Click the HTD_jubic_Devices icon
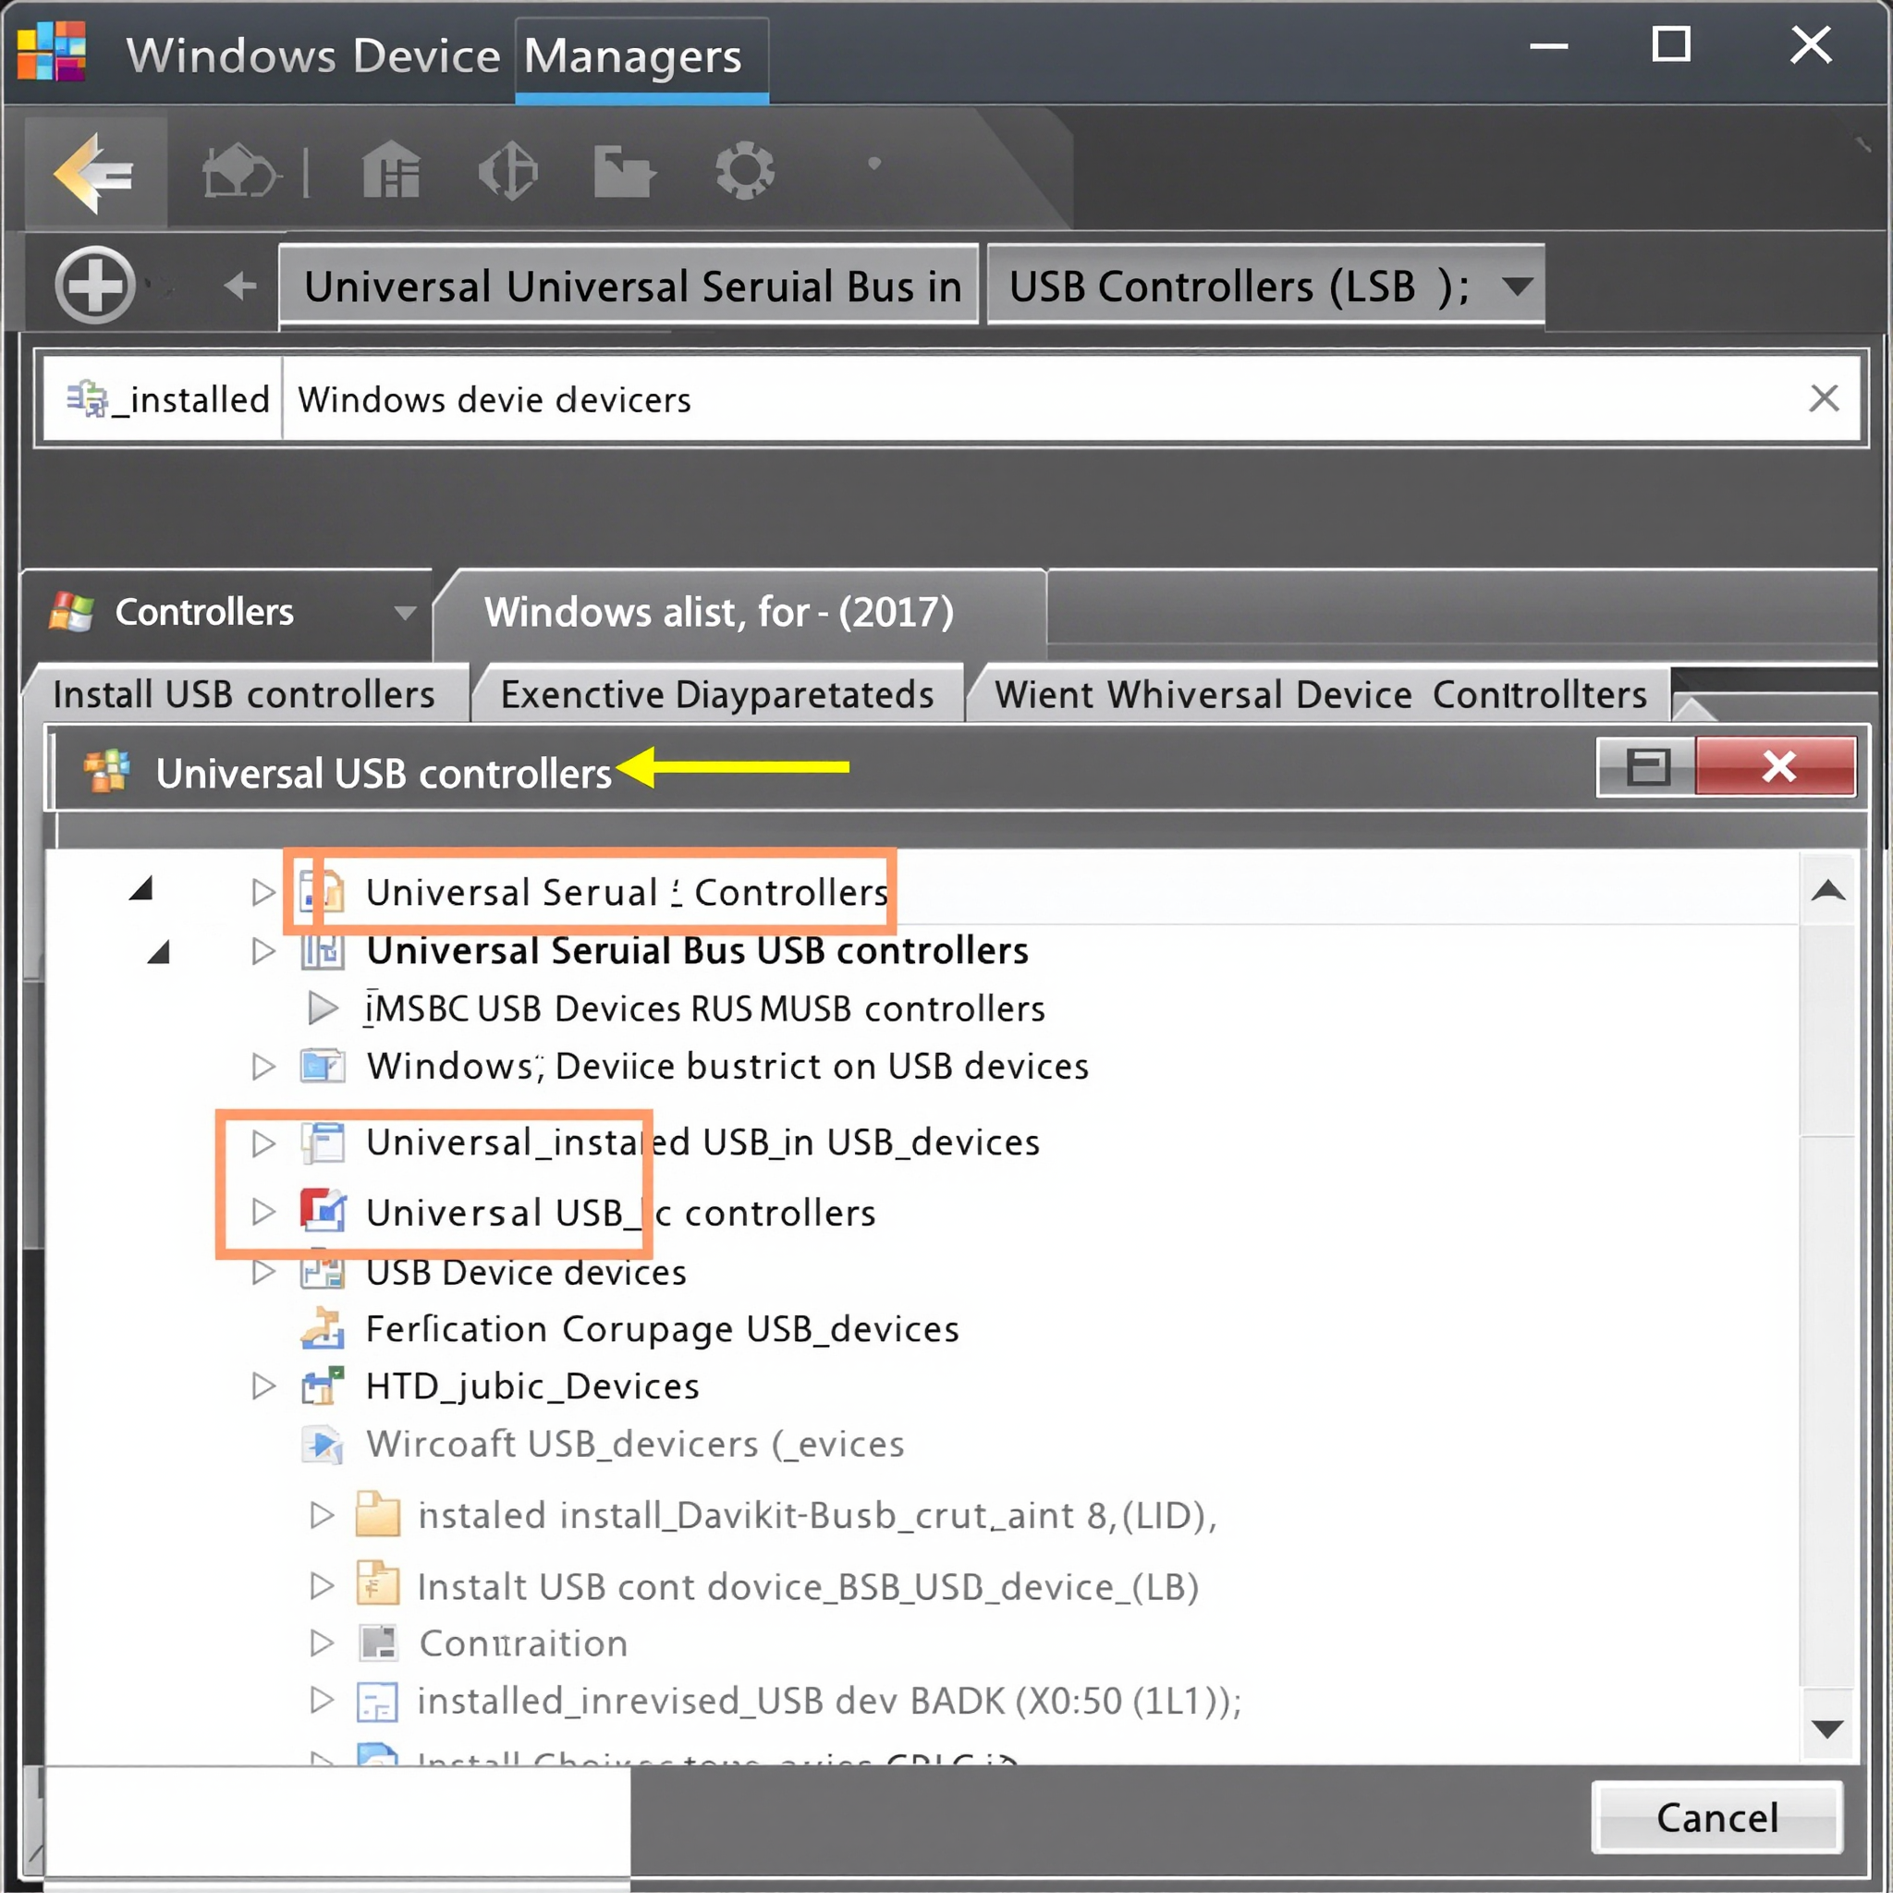The height and width of the screenshot is (1893, 1893). (x=323, y=1386)
